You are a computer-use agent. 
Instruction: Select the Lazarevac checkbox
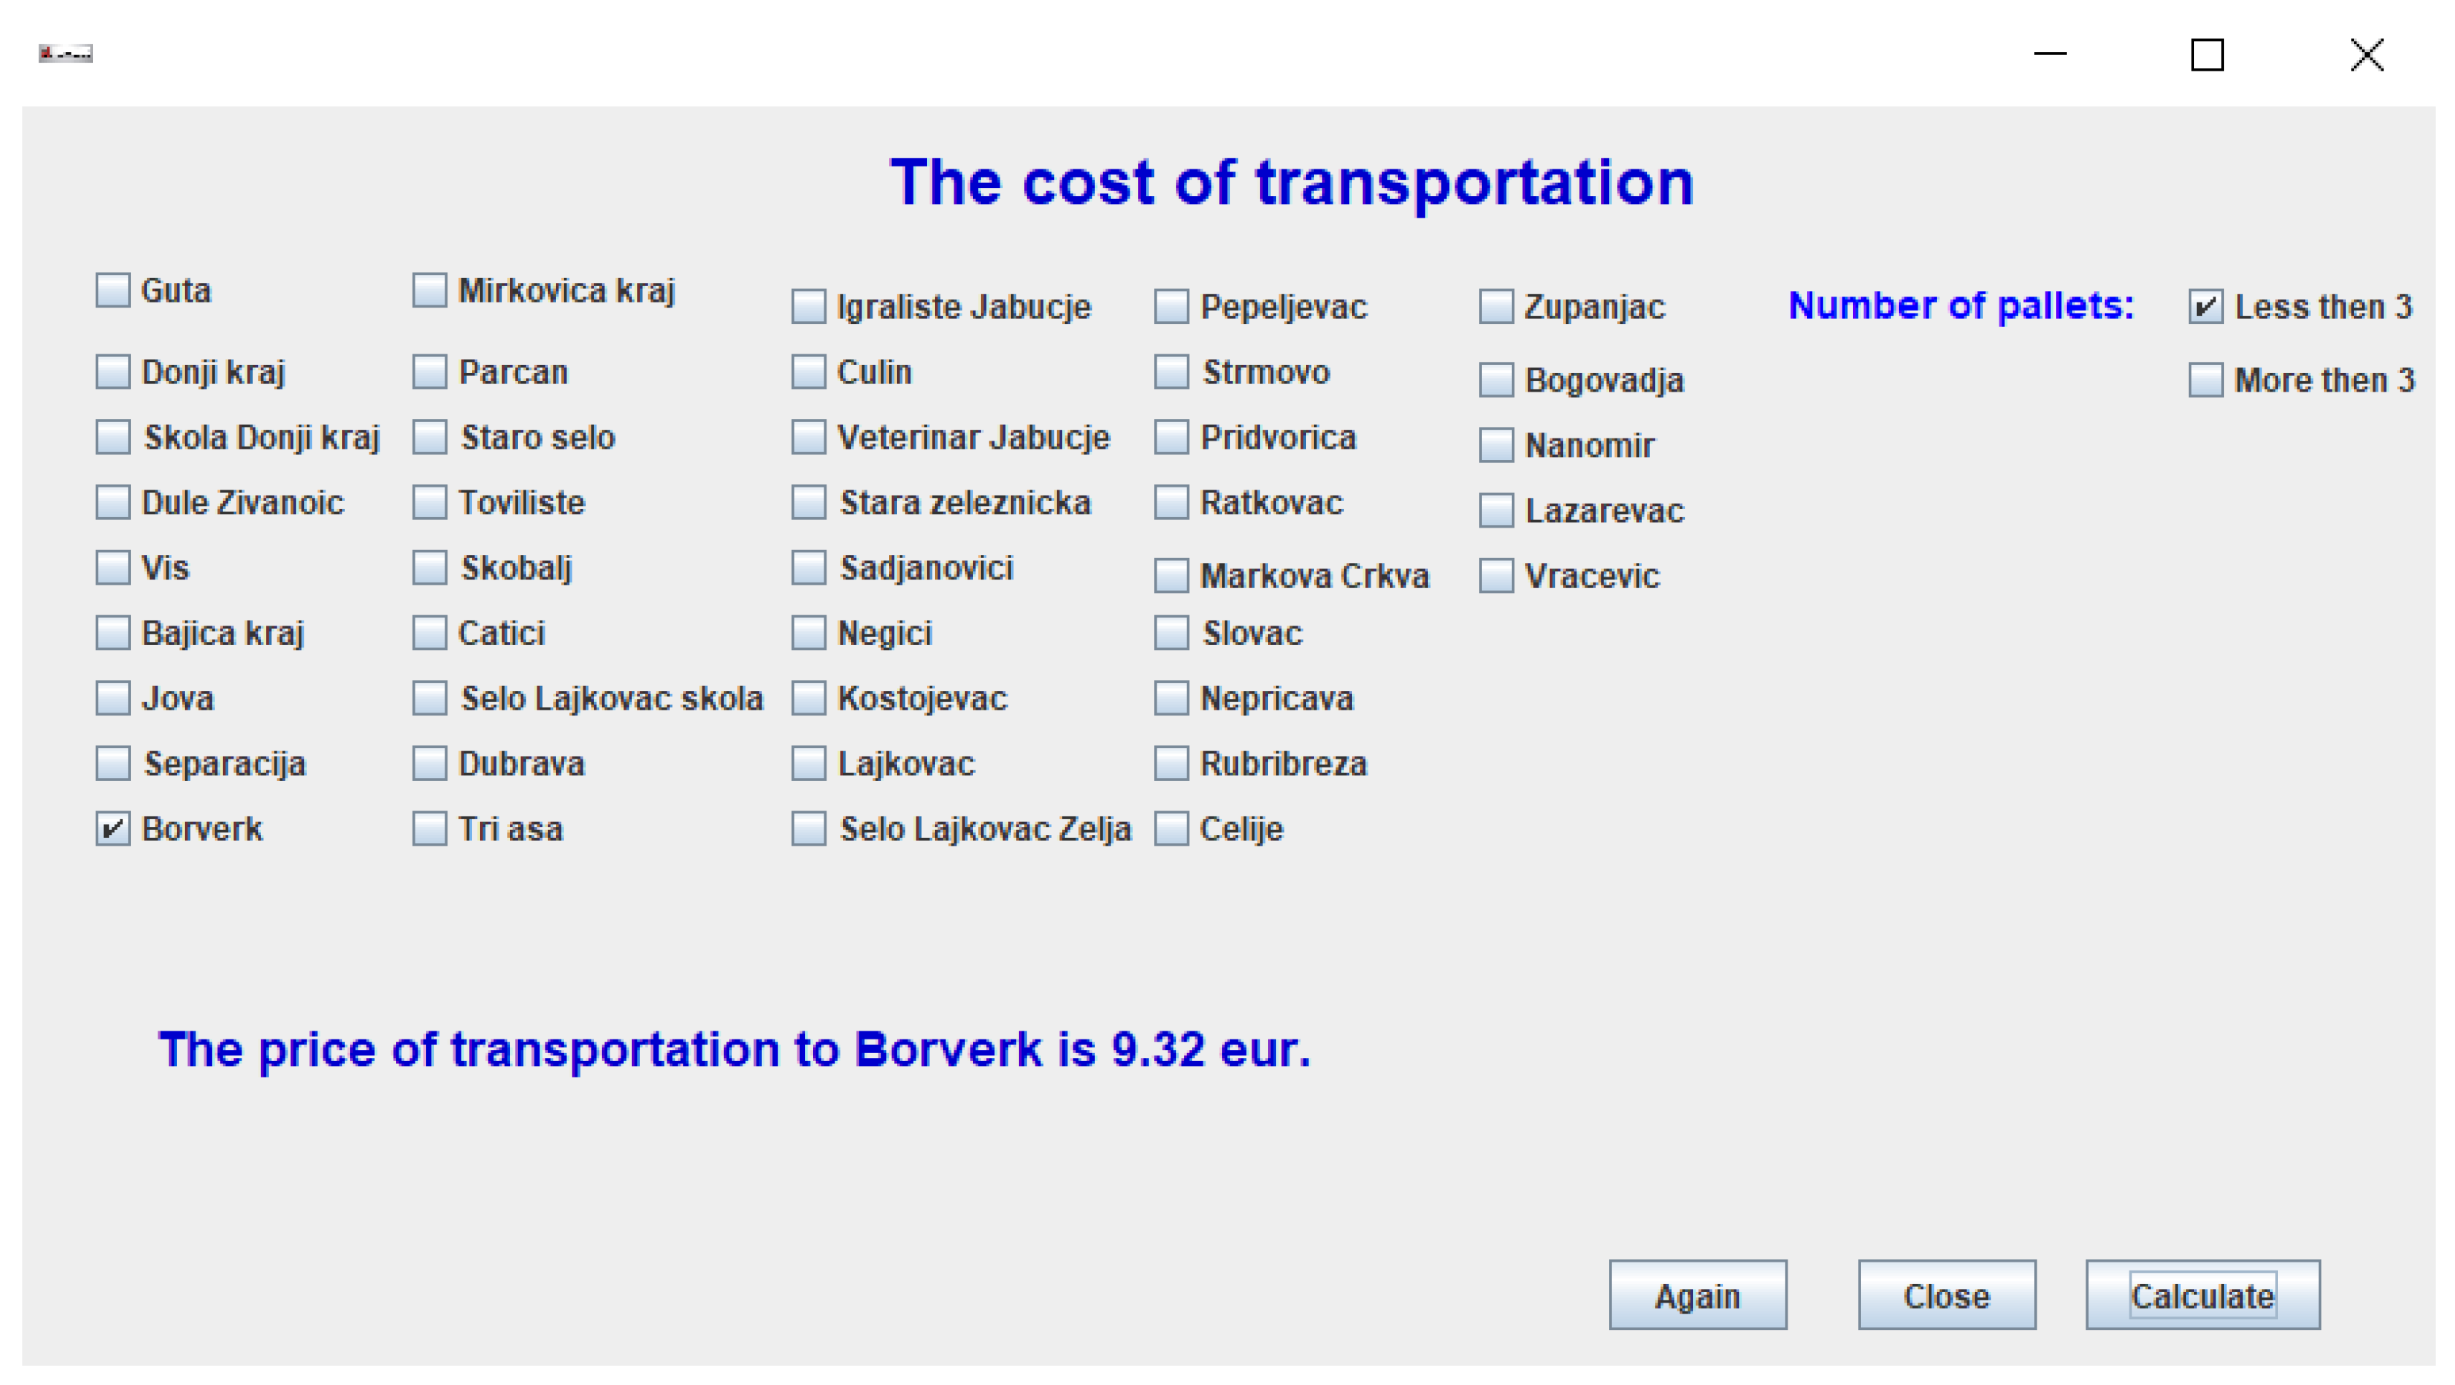pyautogui.click(x=1495, y=510)
